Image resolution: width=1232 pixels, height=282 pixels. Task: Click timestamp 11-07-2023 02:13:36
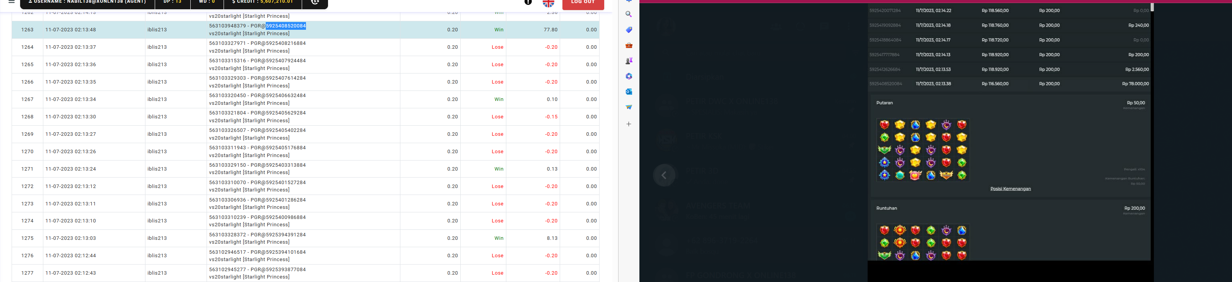(x=71, y=65)
